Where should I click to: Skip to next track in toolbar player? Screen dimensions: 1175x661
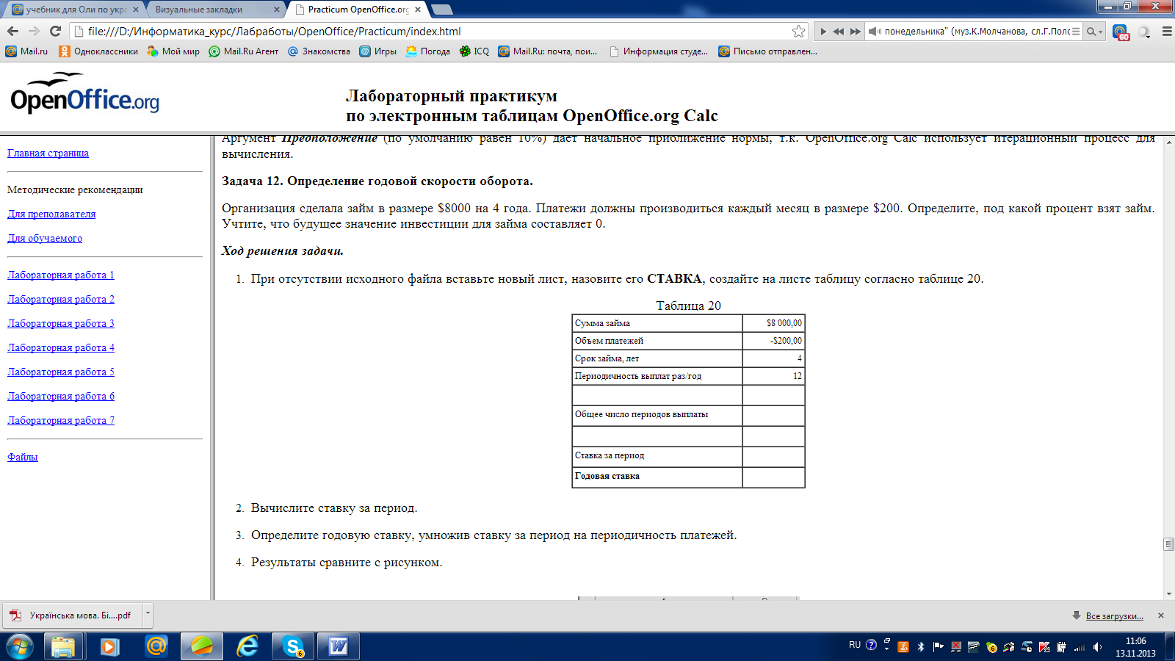[855, 32]
